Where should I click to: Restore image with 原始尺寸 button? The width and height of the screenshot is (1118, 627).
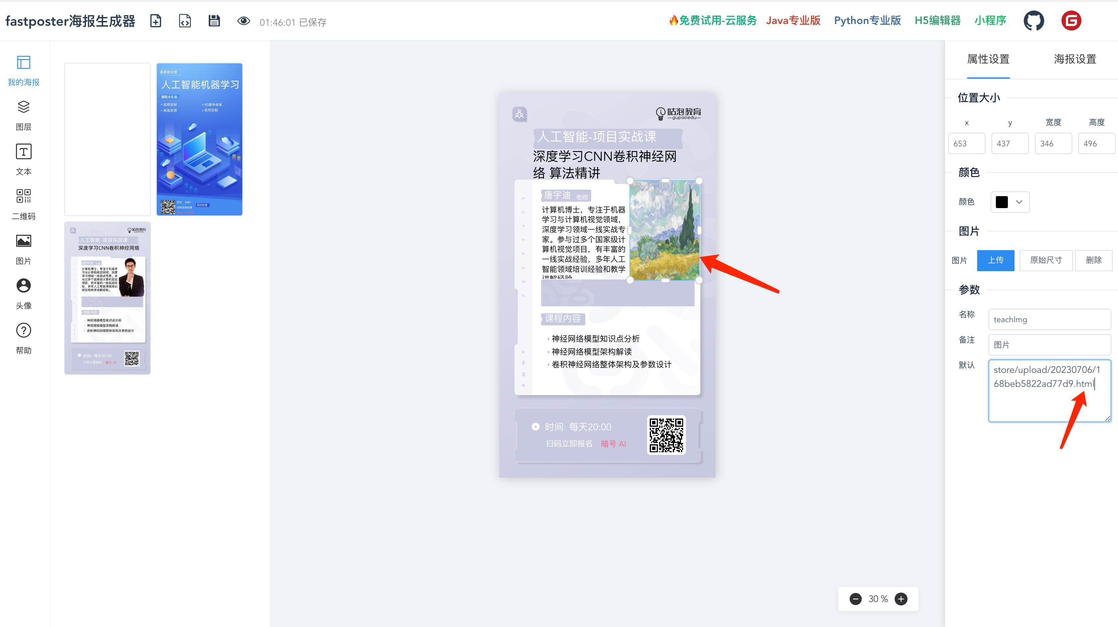coord(1046,260)
